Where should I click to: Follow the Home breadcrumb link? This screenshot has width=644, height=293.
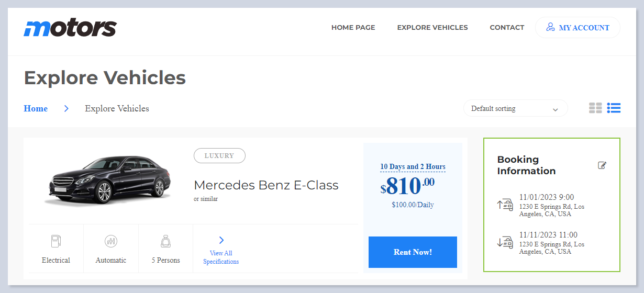pyautogui.click(x=36, y=109)
